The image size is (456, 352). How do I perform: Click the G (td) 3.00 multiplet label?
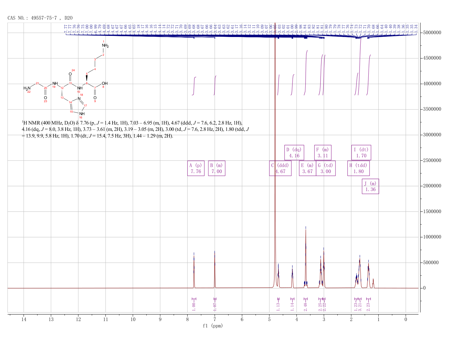[326, 168]
